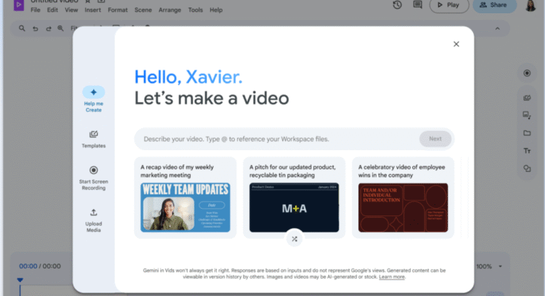Screen dimensions: 545x296
Task: Click the Describe your video input field
Action: (x=274, y=138)
